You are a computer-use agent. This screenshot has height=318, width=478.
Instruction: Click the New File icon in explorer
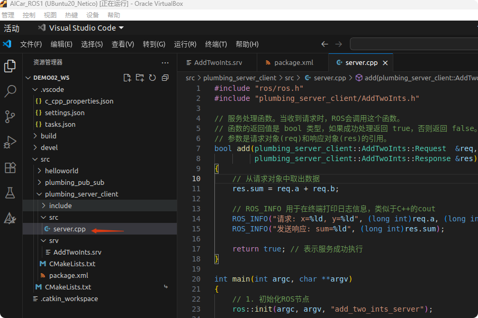click(127, 78)
